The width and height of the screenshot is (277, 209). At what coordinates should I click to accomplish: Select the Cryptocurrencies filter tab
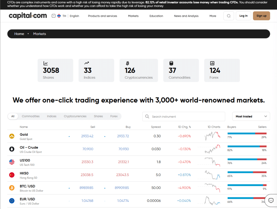pyautogui.click(x=75, y=116)
